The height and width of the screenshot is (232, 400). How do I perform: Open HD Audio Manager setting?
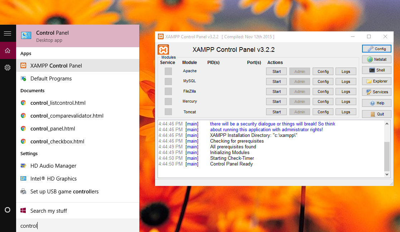pos(78,166)
